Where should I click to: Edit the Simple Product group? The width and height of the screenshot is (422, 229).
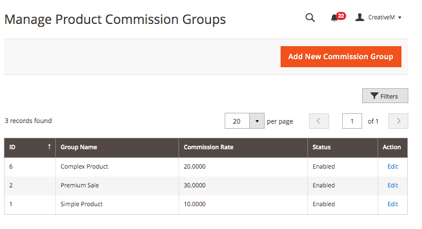click(392, 204)
